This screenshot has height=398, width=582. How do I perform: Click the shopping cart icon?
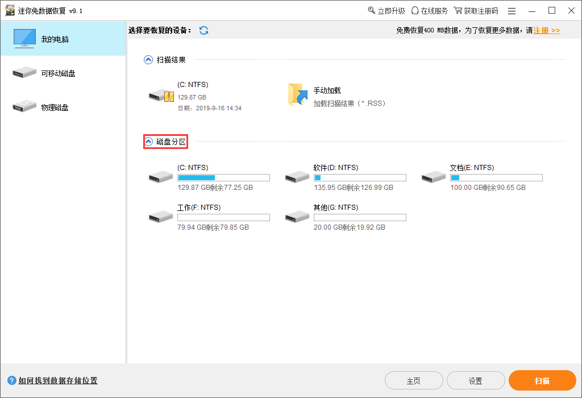click(x=458, y=10)
